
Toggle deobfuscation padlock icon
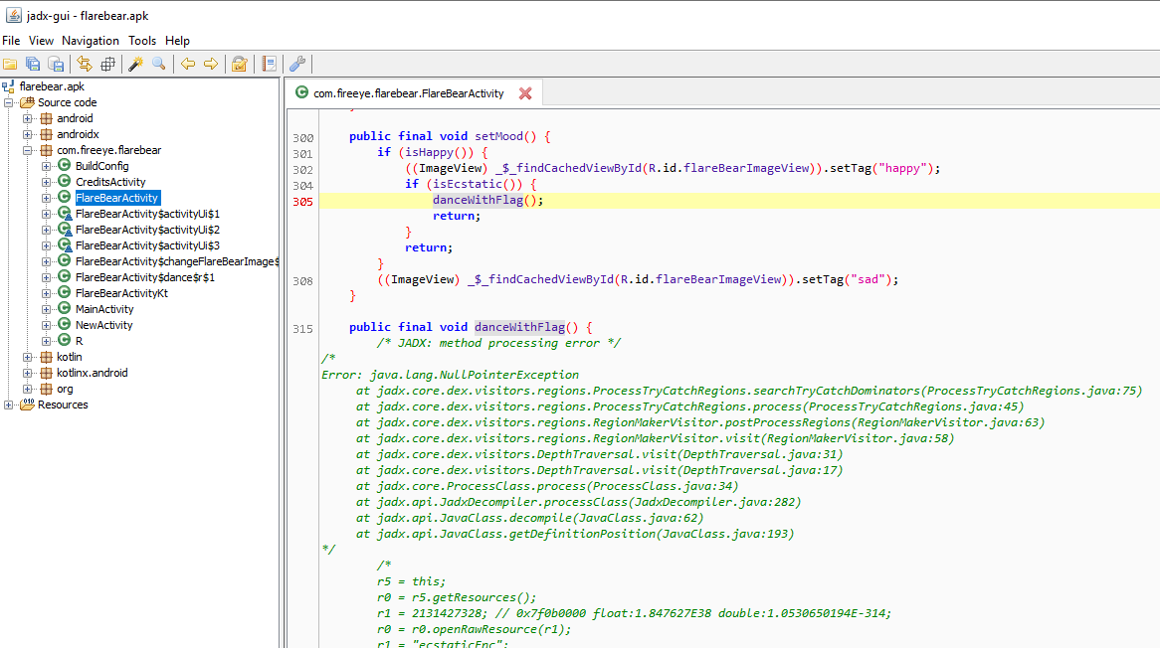(x=240, y=65)
